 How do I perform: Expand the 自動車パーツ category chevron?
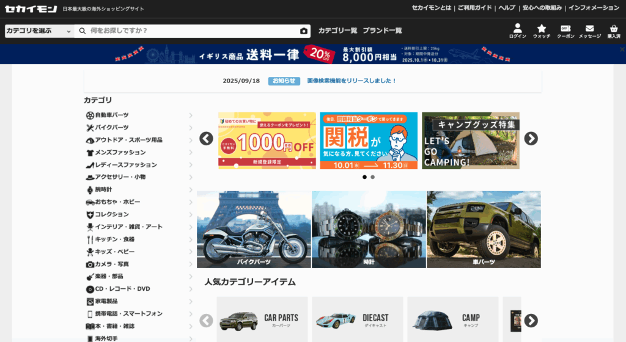tap(191, 115)
